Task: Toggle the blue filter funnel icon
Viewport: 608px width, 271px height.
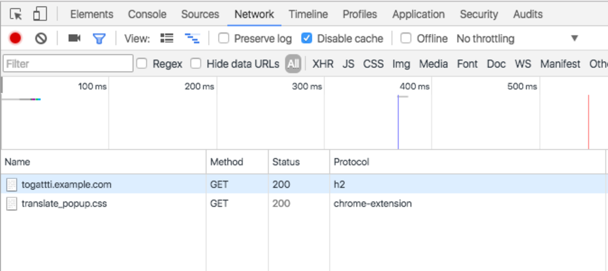Action: coord(99,38)
